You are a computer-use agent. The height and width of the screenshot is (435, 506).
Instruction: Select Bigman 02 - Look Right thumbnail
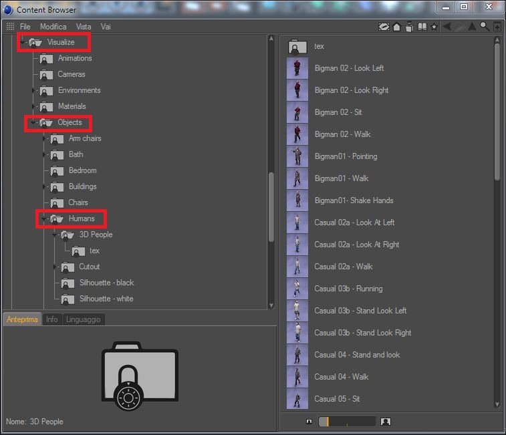(x=297, y=90)
